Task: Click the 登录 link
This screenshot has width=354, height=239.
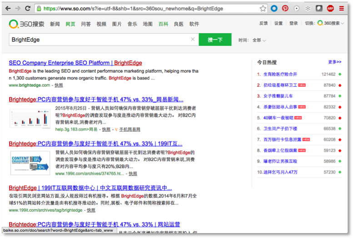Action: click(x=294, y=23)
